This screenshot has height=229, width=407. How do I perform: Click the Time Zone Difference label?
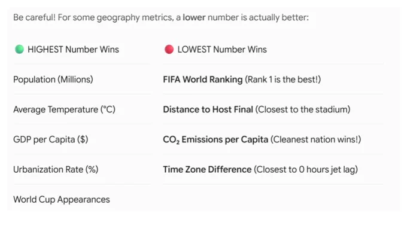pyautogui.click(x=207, y=170)
